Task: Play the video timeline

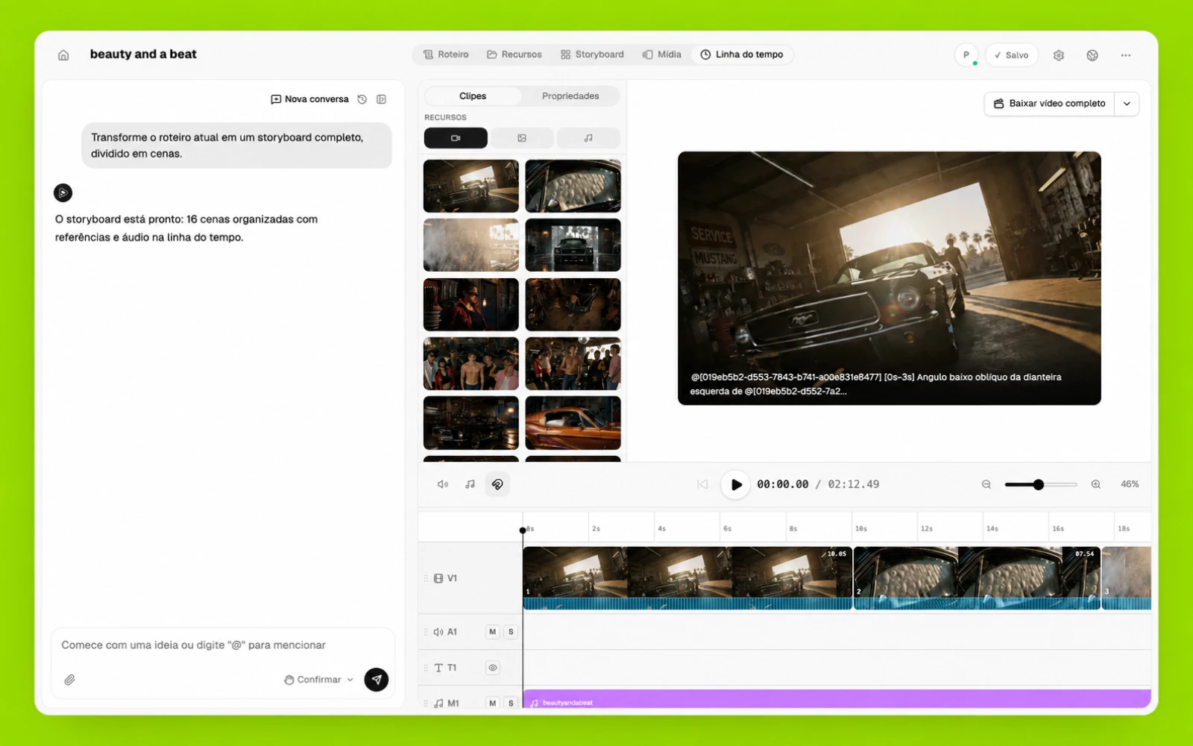Action: [x=735, y=484]
